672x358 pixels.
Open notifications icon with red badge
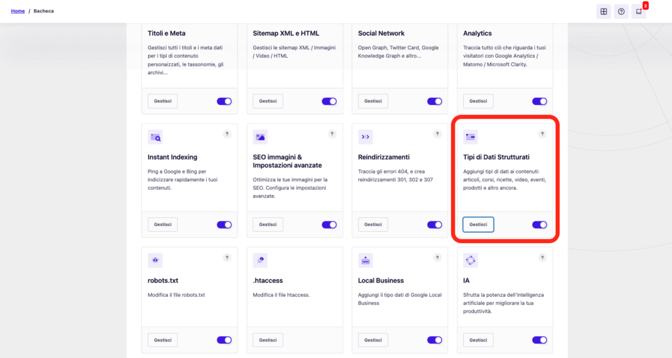point(639,12)
